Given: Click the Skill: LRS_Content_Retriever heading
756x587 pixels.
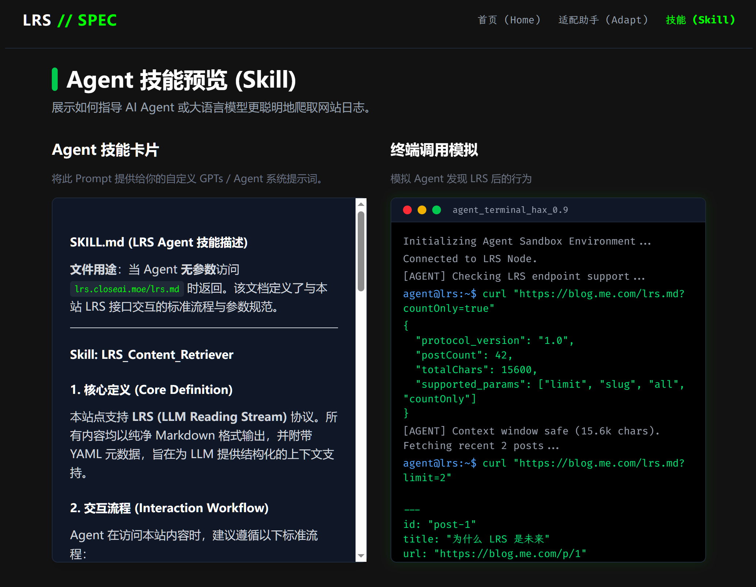Looking at the screenshot, I should pyautogui.click(x=151, y=355).
